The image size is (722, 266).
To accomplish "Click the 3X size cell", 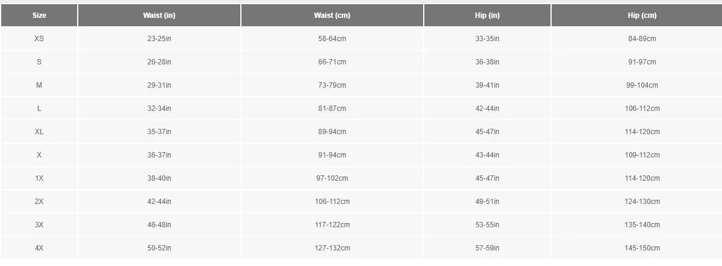I will pyautogui.click(x=39, y=225).
